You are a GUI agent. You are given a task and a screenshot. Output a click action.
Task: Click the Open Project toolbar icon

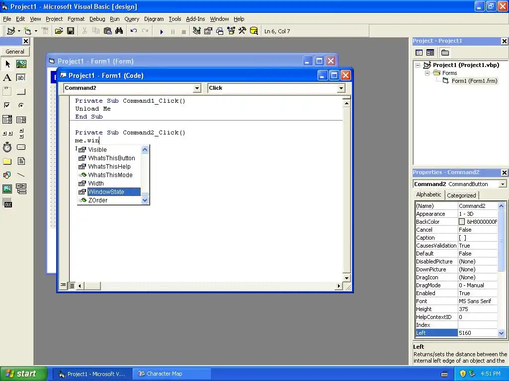[59, 31]
